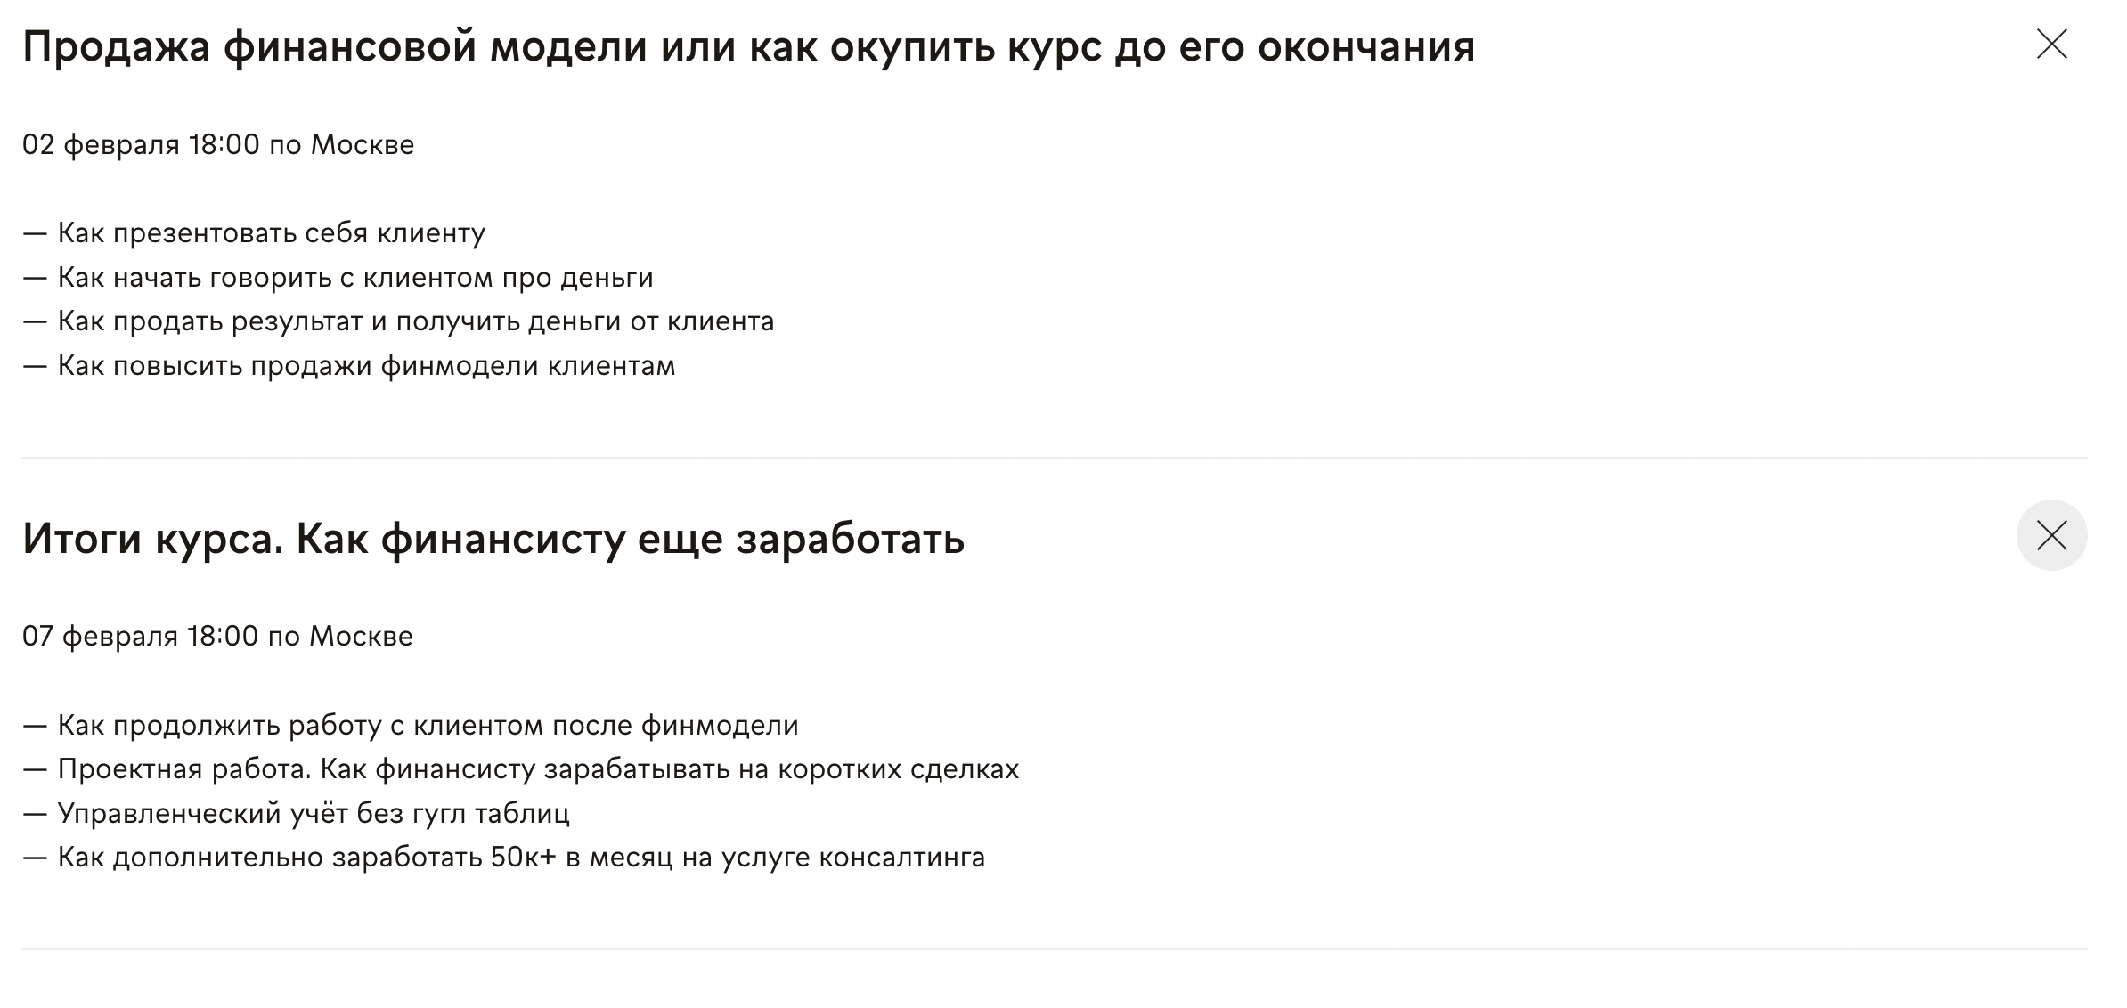This screenshot has height=1008, width=2127.
Task: Click "Как начать говорить с клиентом про деньги"
Action: tap(354, 278)
